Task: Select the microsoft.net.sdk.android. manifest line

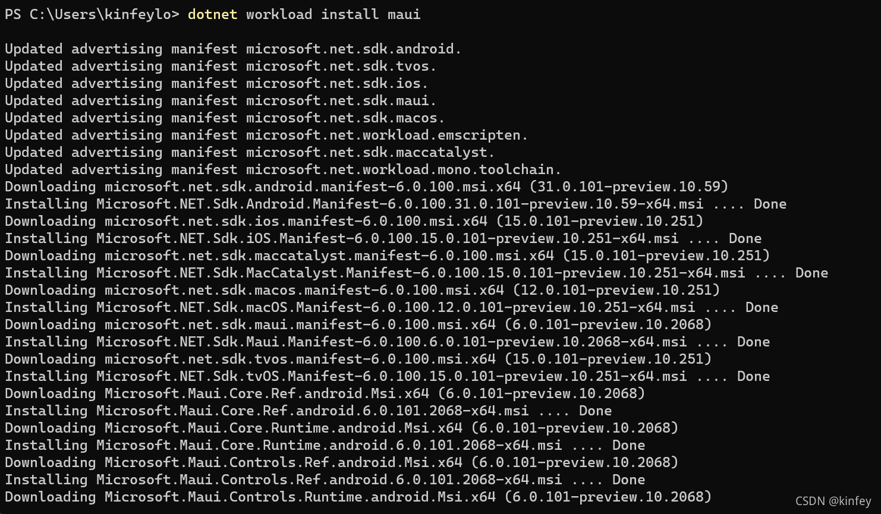Action: click(233, 49)
